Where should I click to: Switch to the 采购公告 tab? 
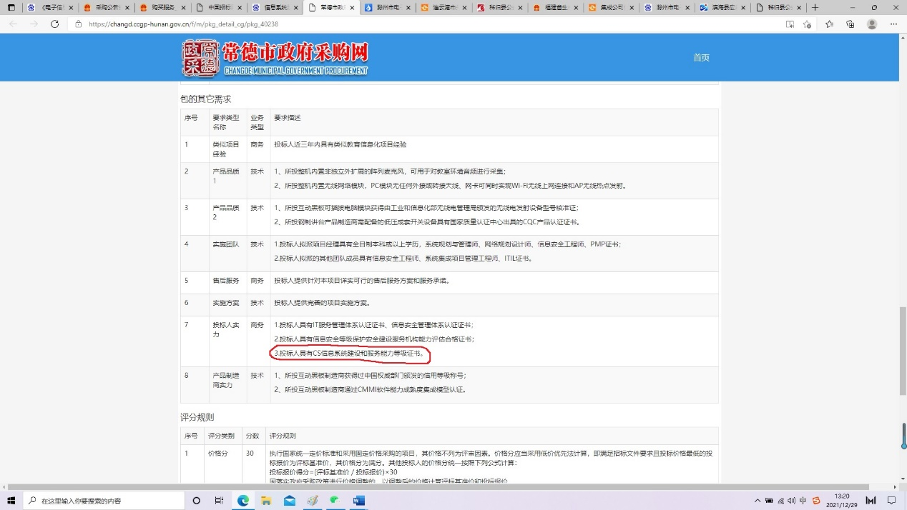(106, 7)
